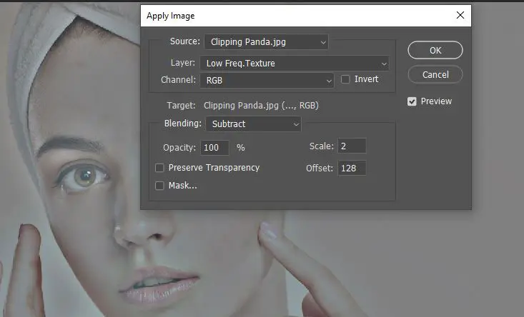Cancel the Apply Image dialog
524x317 pixels.
pos(435,74)
